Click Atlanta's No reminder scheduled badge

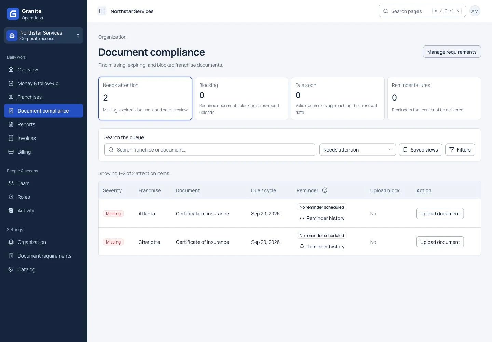pos(322,207)
